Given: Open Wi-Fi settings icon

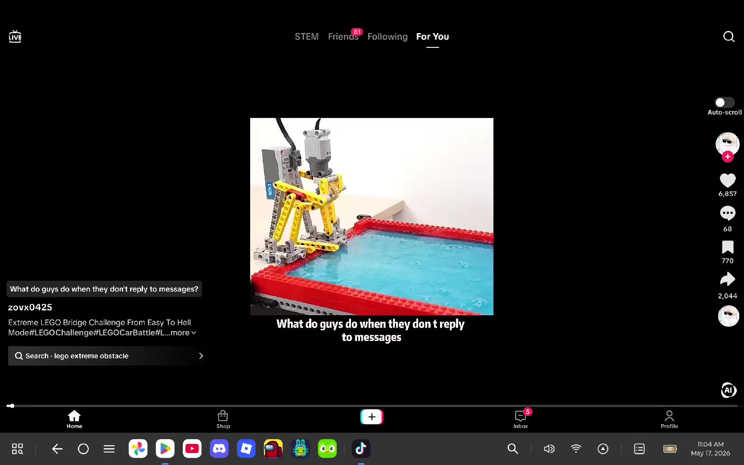Looking at the screenshot, I should pyautogui.click(x=576, y=449).
